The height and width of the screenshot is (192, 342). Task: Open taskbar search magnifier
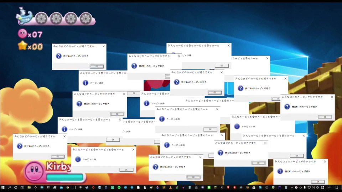(x=9, y=187)
